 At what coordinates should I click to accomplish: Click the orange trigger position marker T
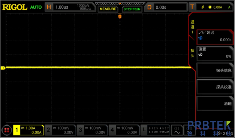tap(120, 16)
